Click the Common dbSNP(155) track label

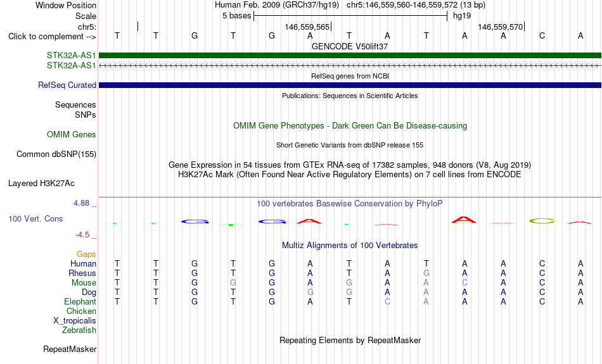pos(56,154)
